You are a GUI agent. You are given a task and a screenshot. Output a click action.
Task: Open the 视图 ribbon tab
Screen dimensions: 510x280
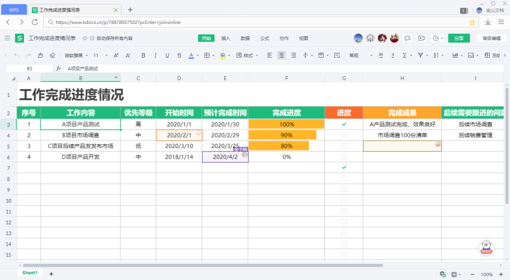pos(304,38)
